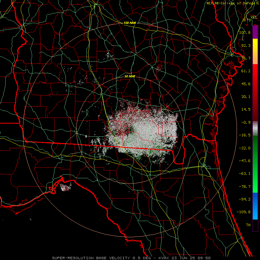Click the 76.7 velocity scale value
The height and width of the screenshot is (260, 260).
(246, 58)
